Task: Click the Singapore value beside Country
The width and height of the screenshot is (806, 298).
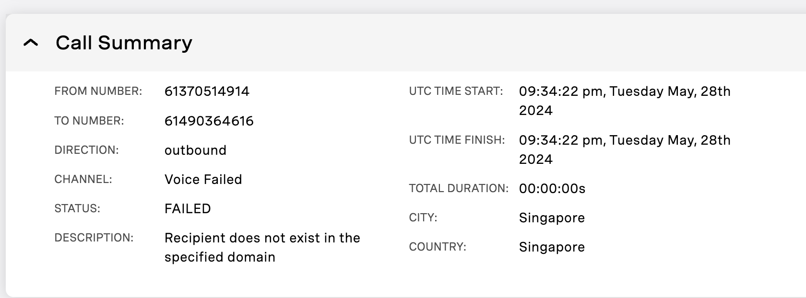Action: click(552, 247)
